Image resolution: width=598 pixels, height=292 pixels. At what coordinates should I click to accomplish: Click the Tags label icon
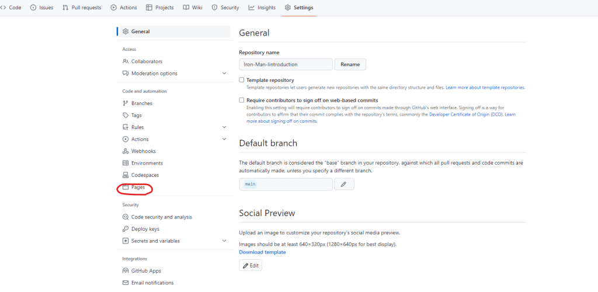[x=126, y=115]
